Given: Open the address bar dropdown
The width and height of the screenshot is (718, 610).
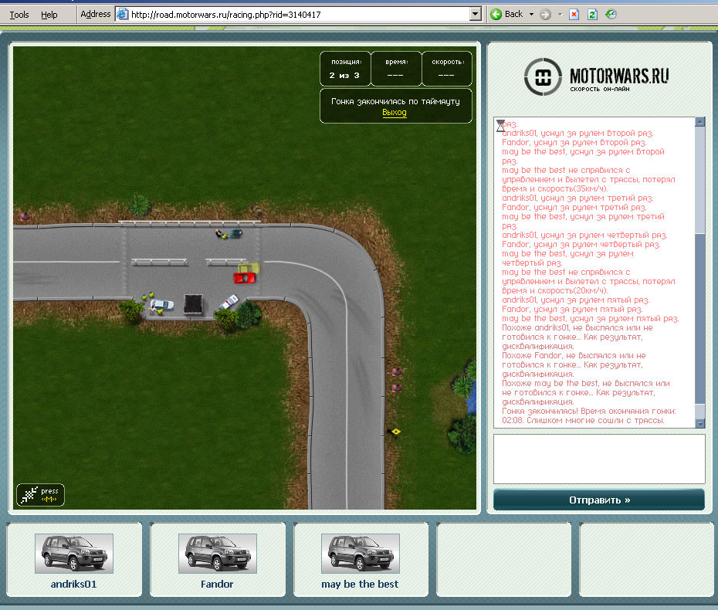Looking at the screenshot, I should pyautogui.click(x=476, y=14).
